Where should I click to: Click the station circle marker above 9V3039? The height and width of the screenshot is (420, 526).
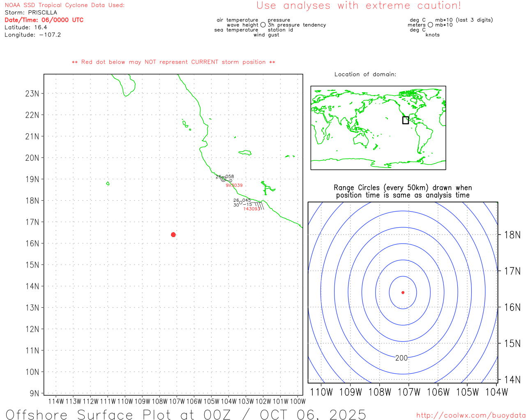pyautogui.click(x=224, y=179)
